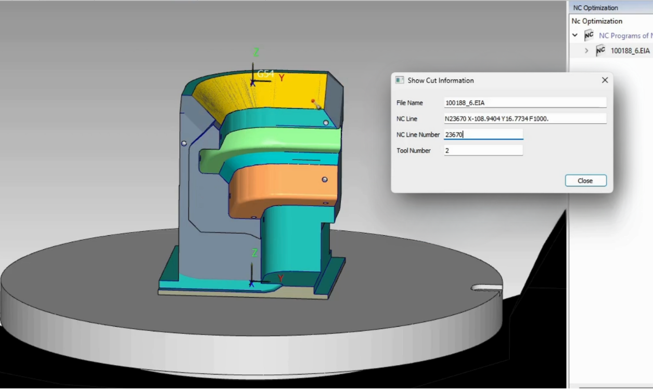
Task: Focus the NC Line Number field
Action: [483, 135]
